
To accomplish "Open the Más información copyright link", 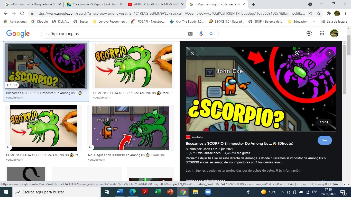I will (288, 171).
